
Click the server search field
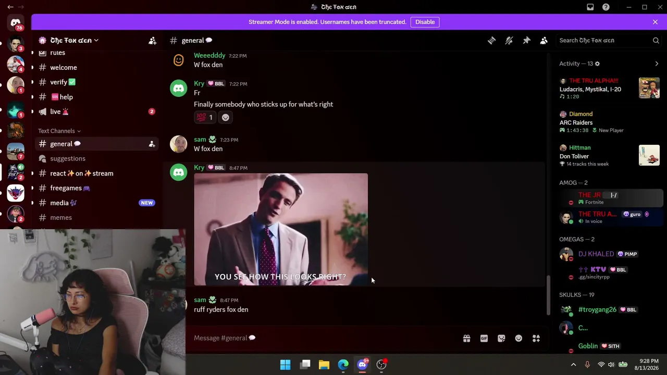coord(609,40)
